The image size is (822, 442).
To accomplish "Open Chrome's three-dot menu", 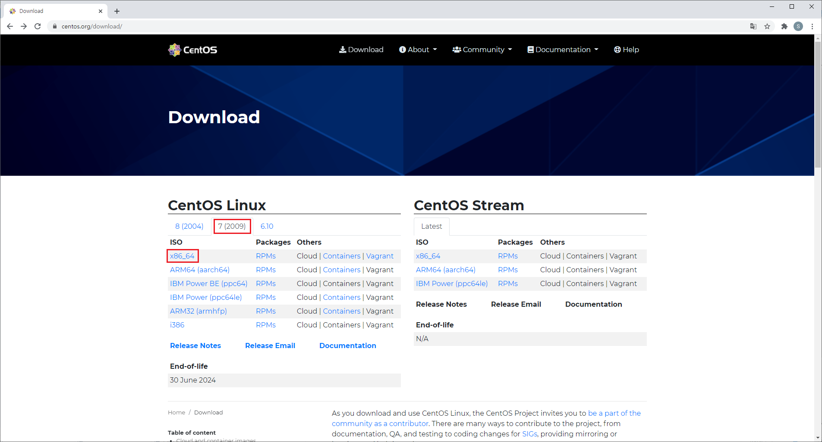I will pos(812,26).
